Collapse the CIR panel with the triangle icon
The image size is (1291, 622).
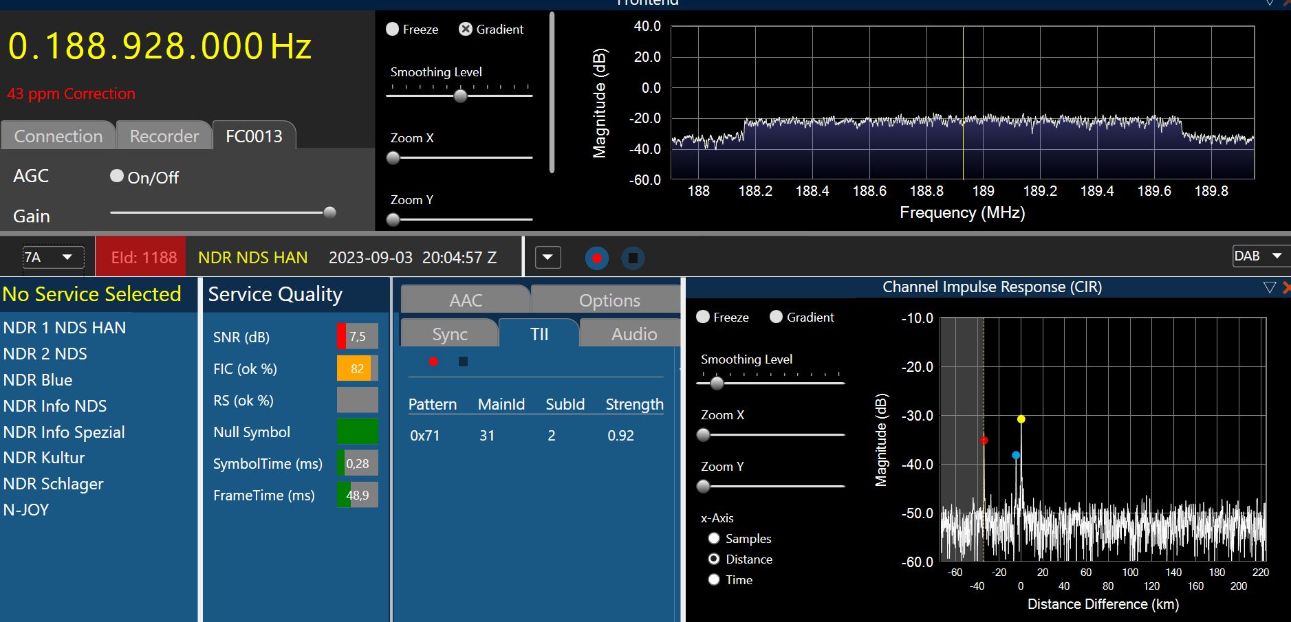point(1270,287)
